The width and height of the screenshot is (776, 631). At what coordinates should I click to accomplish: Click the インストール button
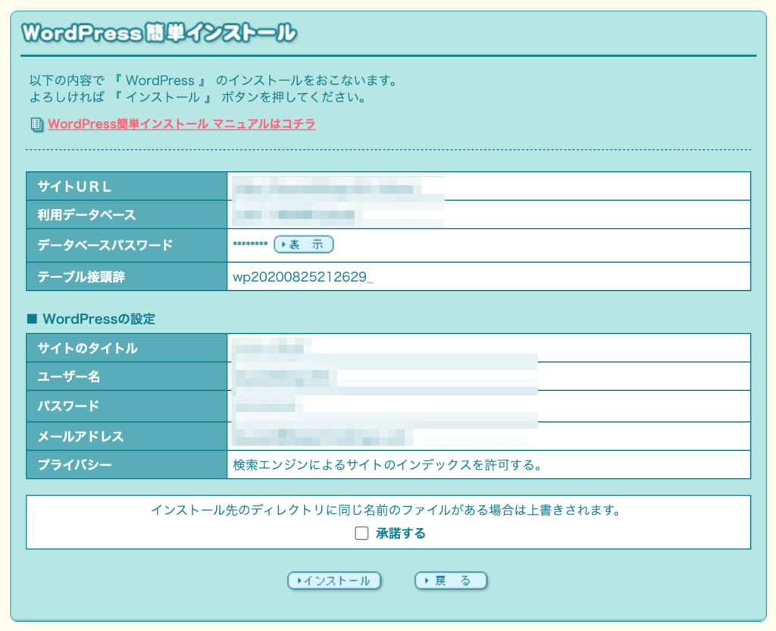(x=334, y=580)
